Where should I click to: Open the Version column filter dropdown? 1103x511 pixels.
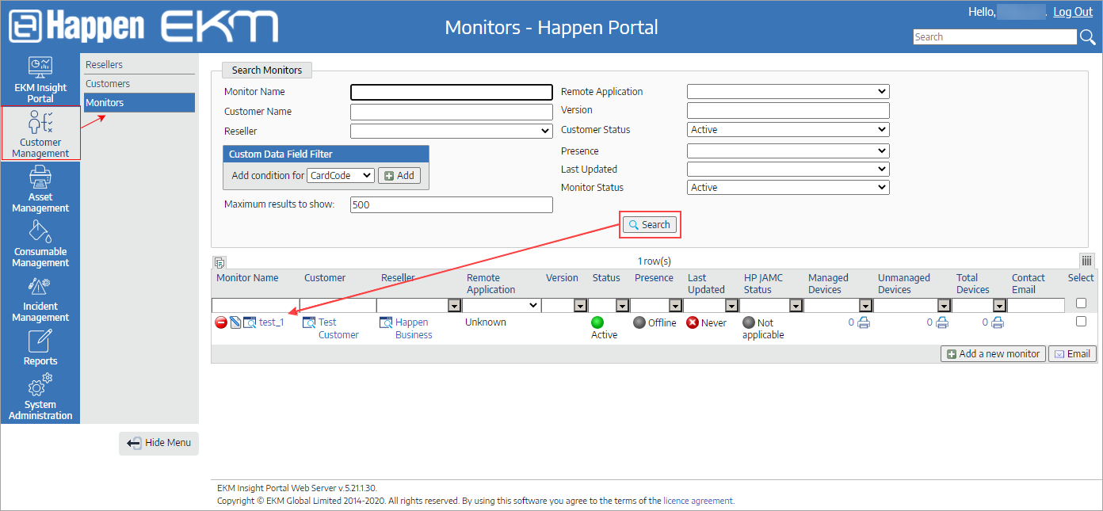580,306
